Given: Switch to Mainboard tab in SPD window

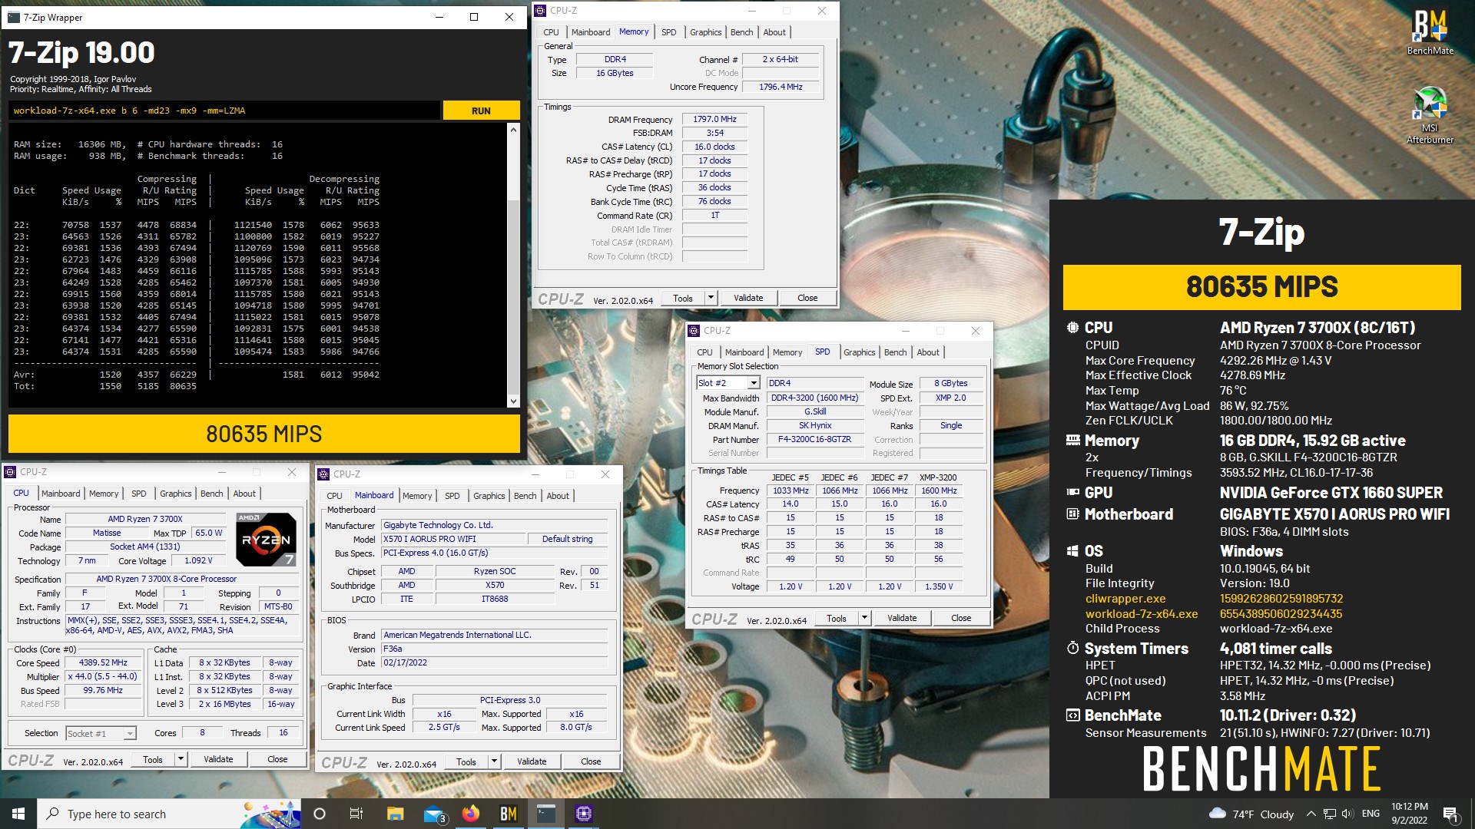Looking at the screenshot, I should point(744,352).
